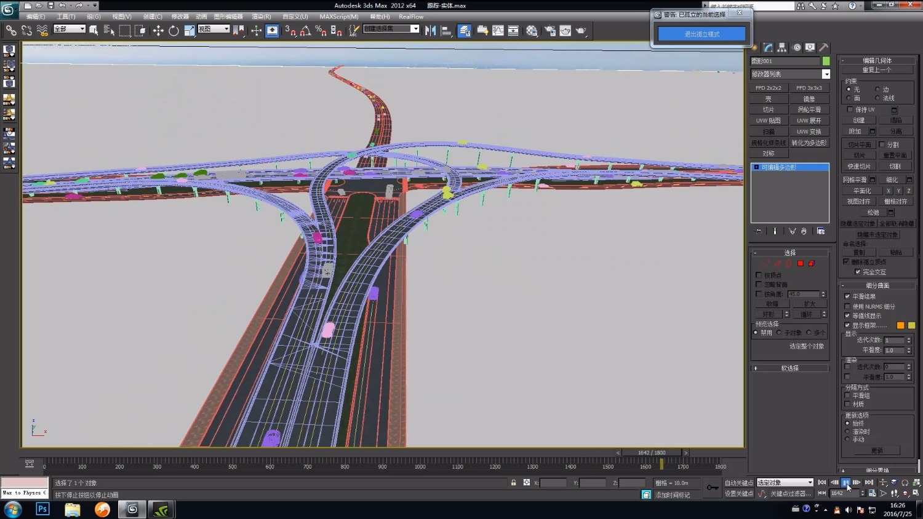Open the Display command panel tab

coord(810,47)
